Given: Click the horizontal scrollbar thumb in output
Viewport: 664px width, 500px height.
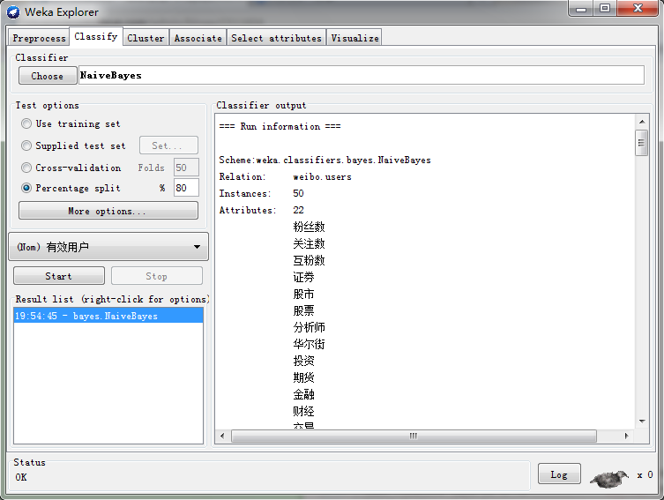Looking at the screenshot, I should pos(414,436).
